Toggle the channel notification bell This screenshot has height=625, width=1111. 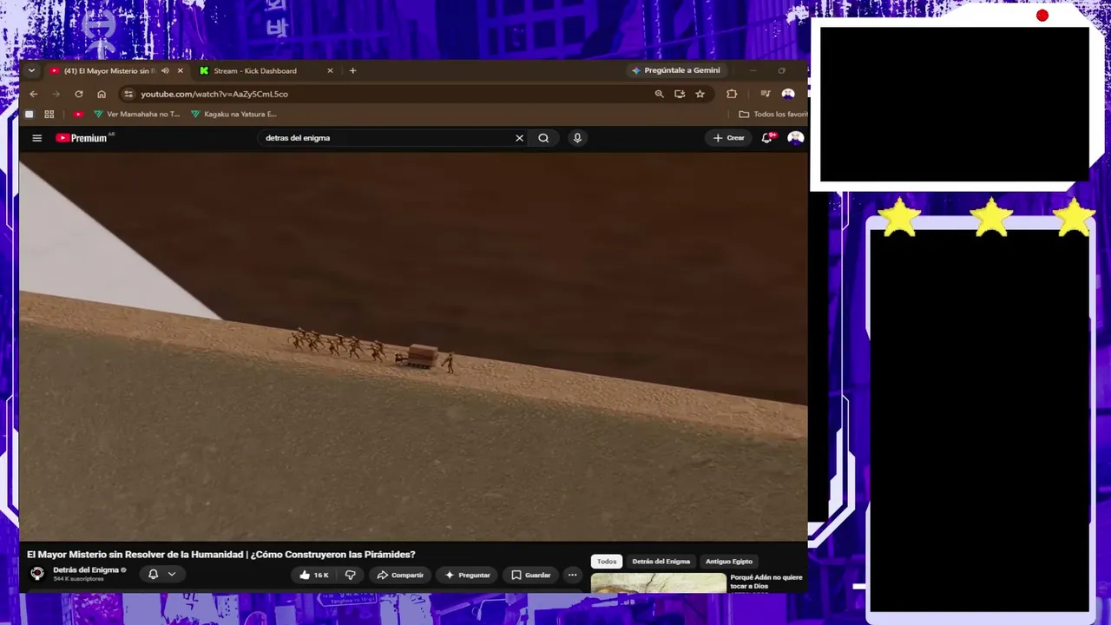coord(153,574)
